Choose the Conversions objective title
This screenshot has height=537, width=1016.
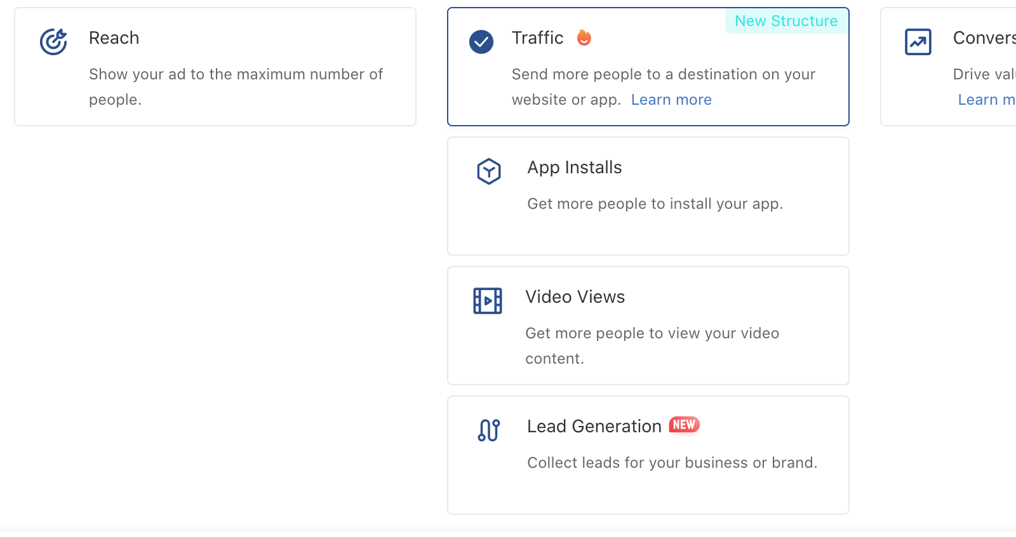(984, 38)
